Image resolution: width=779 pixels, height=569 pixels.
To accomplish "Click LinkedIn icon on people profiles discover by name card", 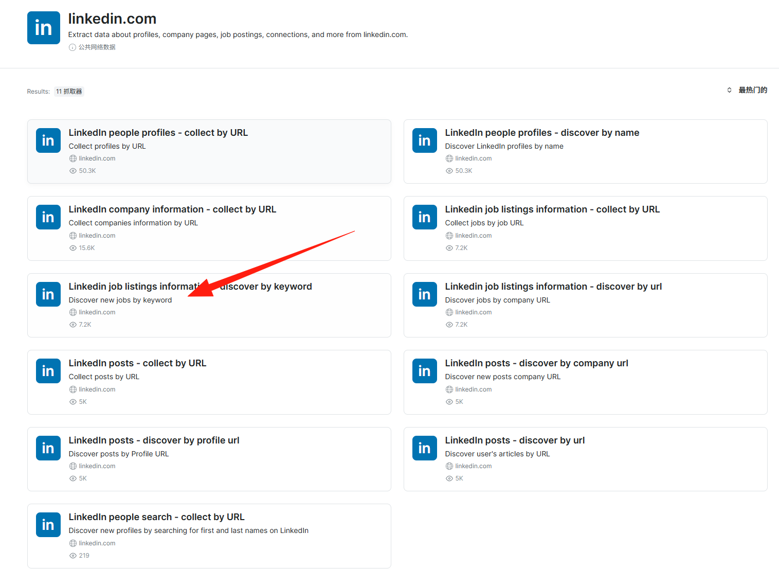I will [425, 140].
